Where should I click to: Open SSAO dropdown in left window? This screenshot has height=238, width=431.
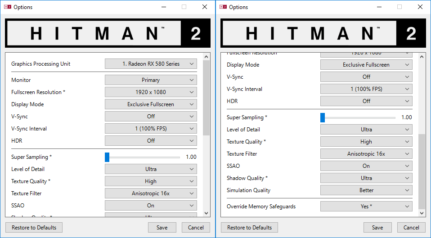(x=151, y=205)
